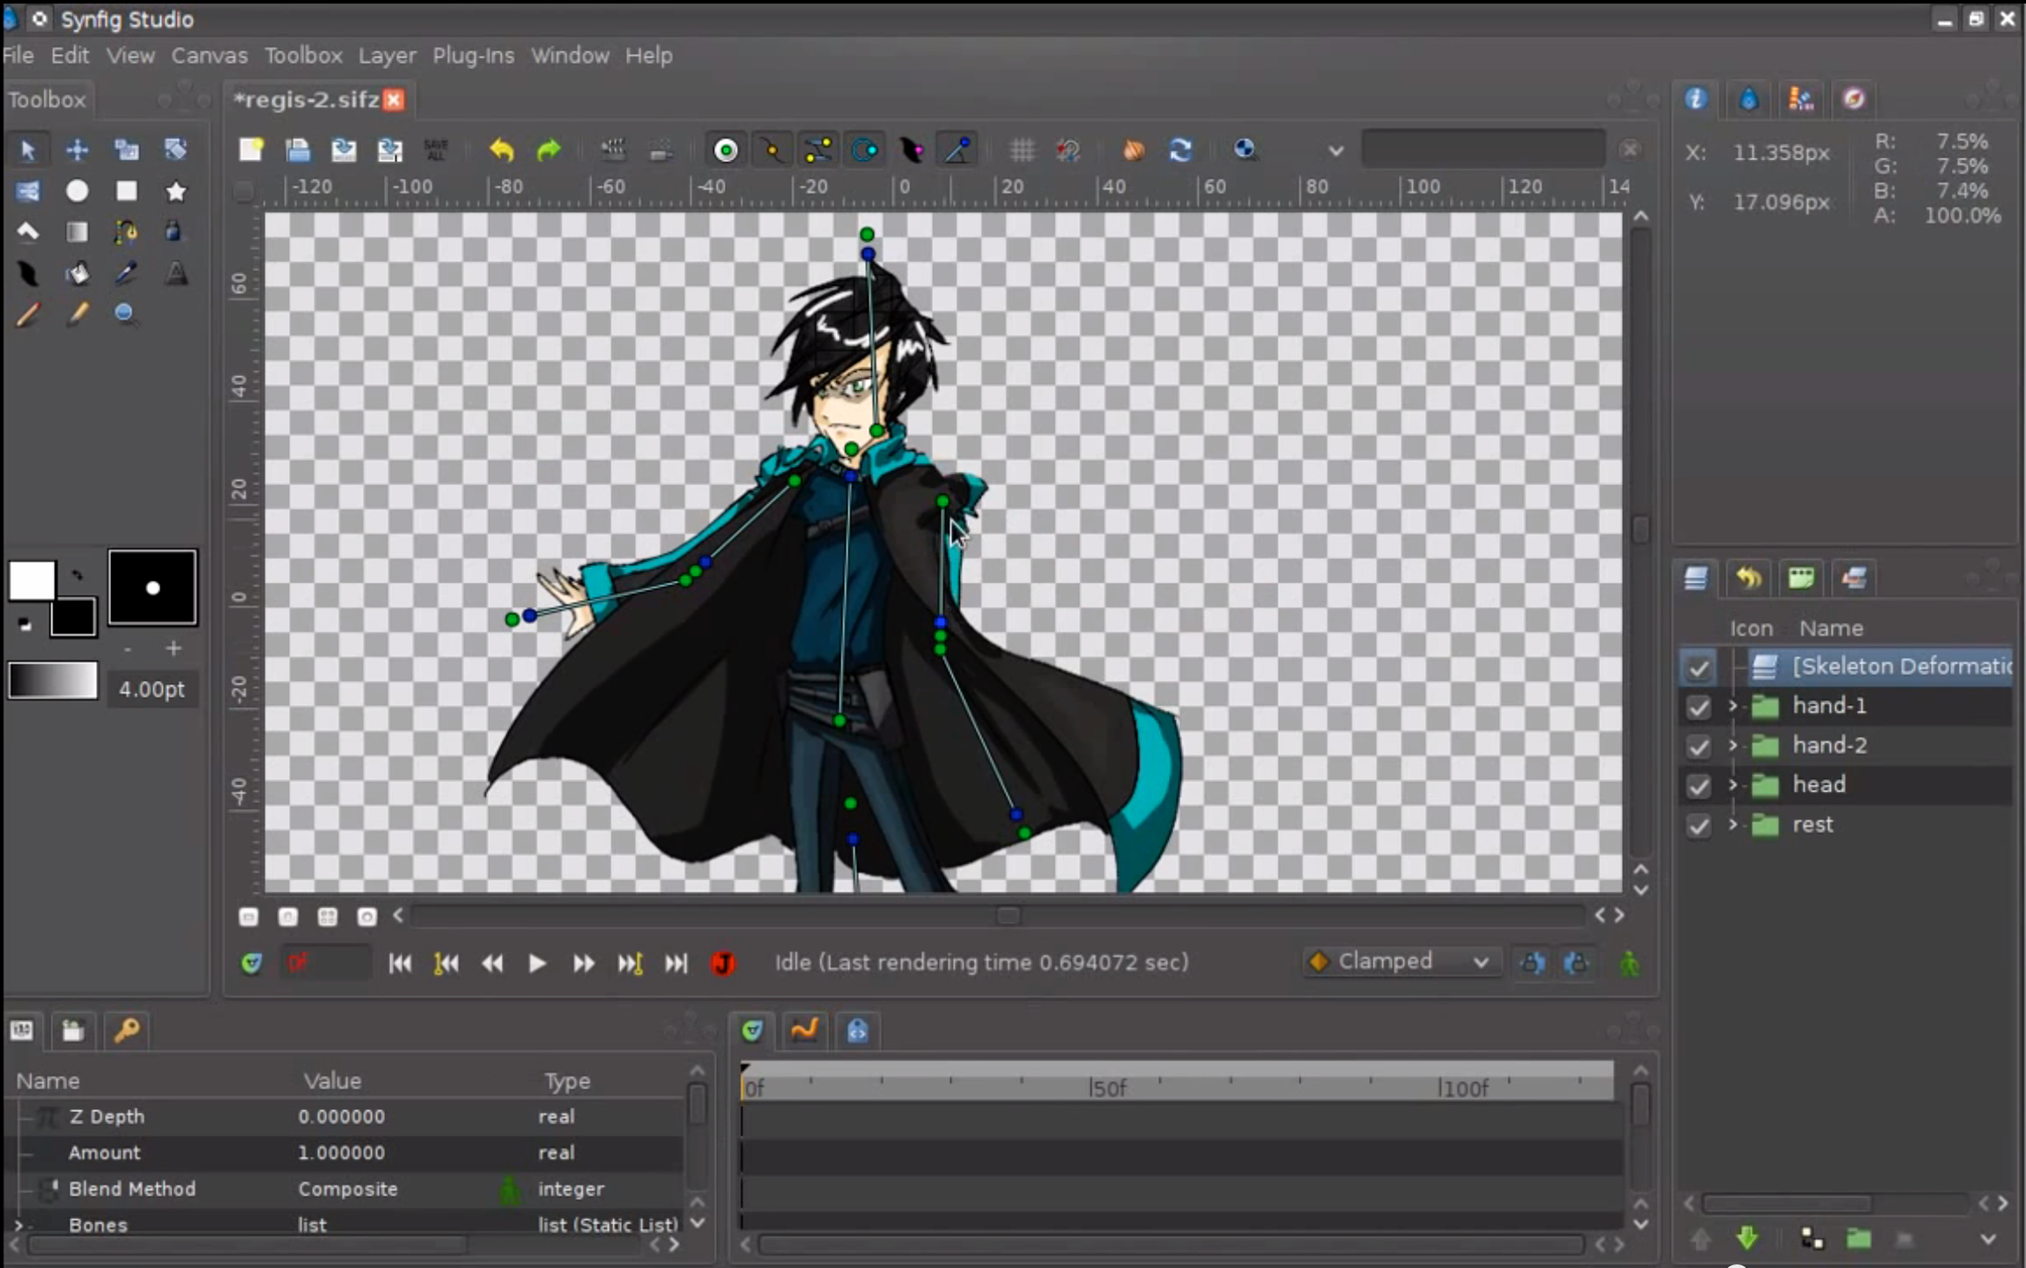Open the Keyframes panel with key icon
Viewport: 2026px width, 1268px height.
[127, 1029]
